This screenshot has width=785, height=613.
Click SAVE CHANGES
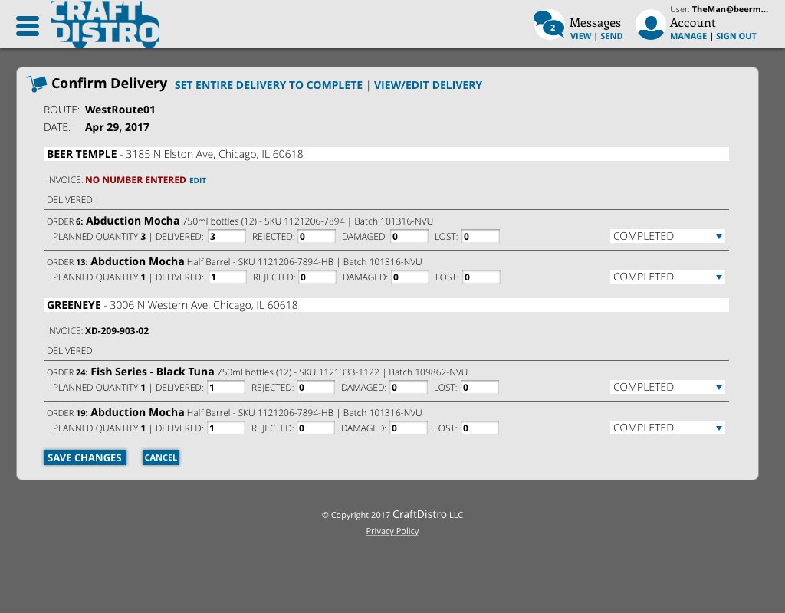pyautogui.click(x=84, y=457)
